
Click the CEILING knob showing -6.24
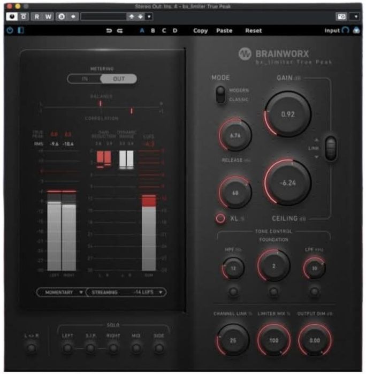288,182
